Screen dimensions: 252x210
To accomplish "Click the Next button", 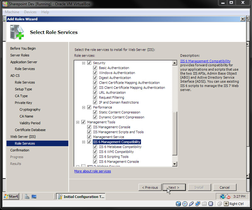I will (174, 187).
